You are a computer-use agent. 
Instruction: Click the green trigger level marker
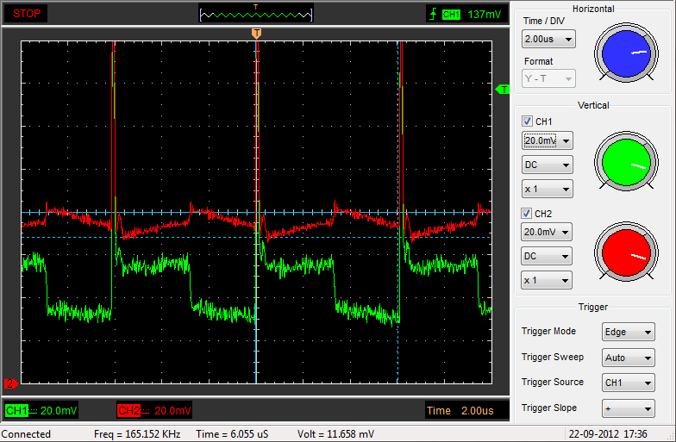click(x=503, y=89)
